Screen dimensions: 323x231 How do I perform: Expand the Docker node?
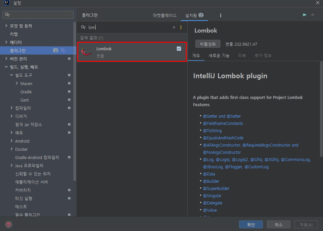[x=12, y=149]
